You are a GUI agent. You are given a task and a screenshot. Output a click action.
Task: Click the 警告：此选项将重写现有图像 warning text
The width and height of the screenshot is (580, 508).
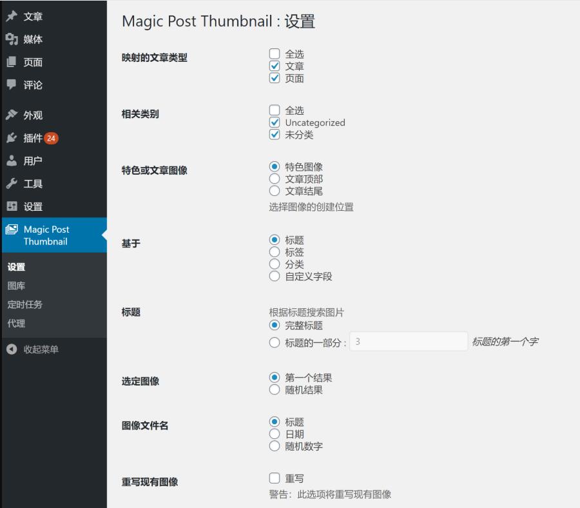pos(330,494)
